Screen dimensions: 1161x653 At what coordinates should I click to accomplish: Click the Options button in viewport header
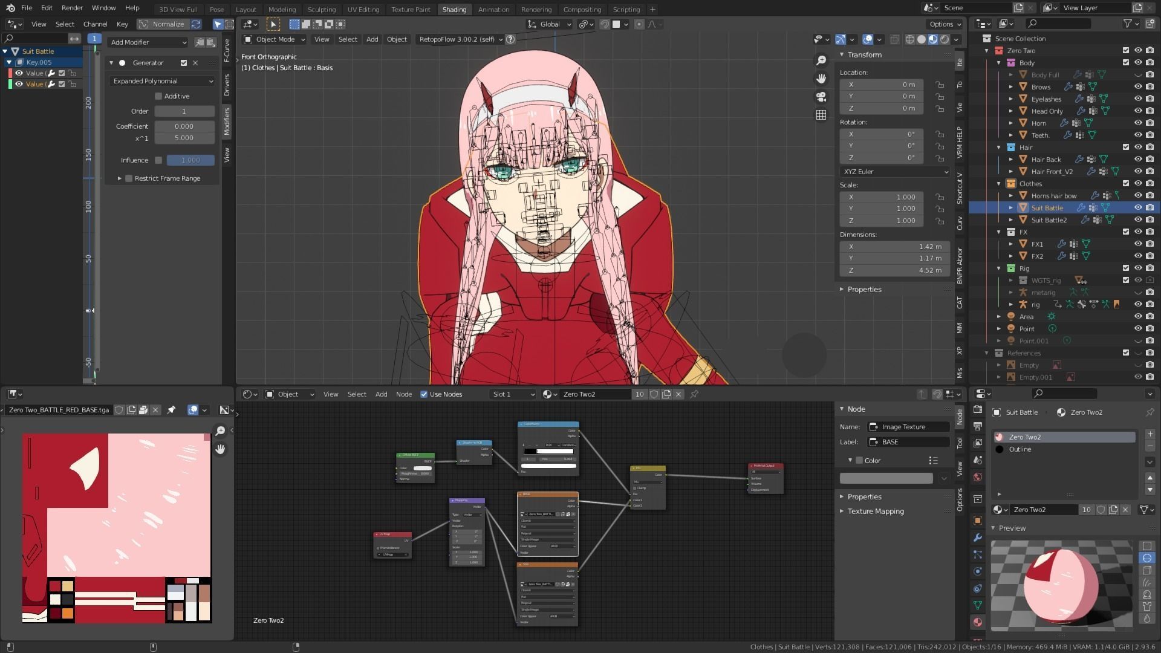coord(945,24)
